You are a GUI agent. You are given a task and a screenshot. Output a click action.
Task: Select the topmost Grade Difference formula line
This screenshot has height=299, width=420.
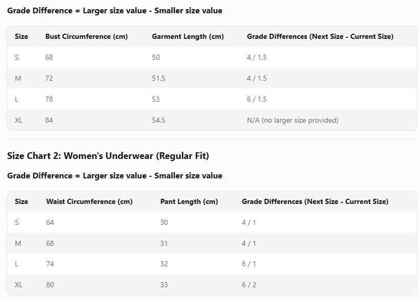click(115, 11)
